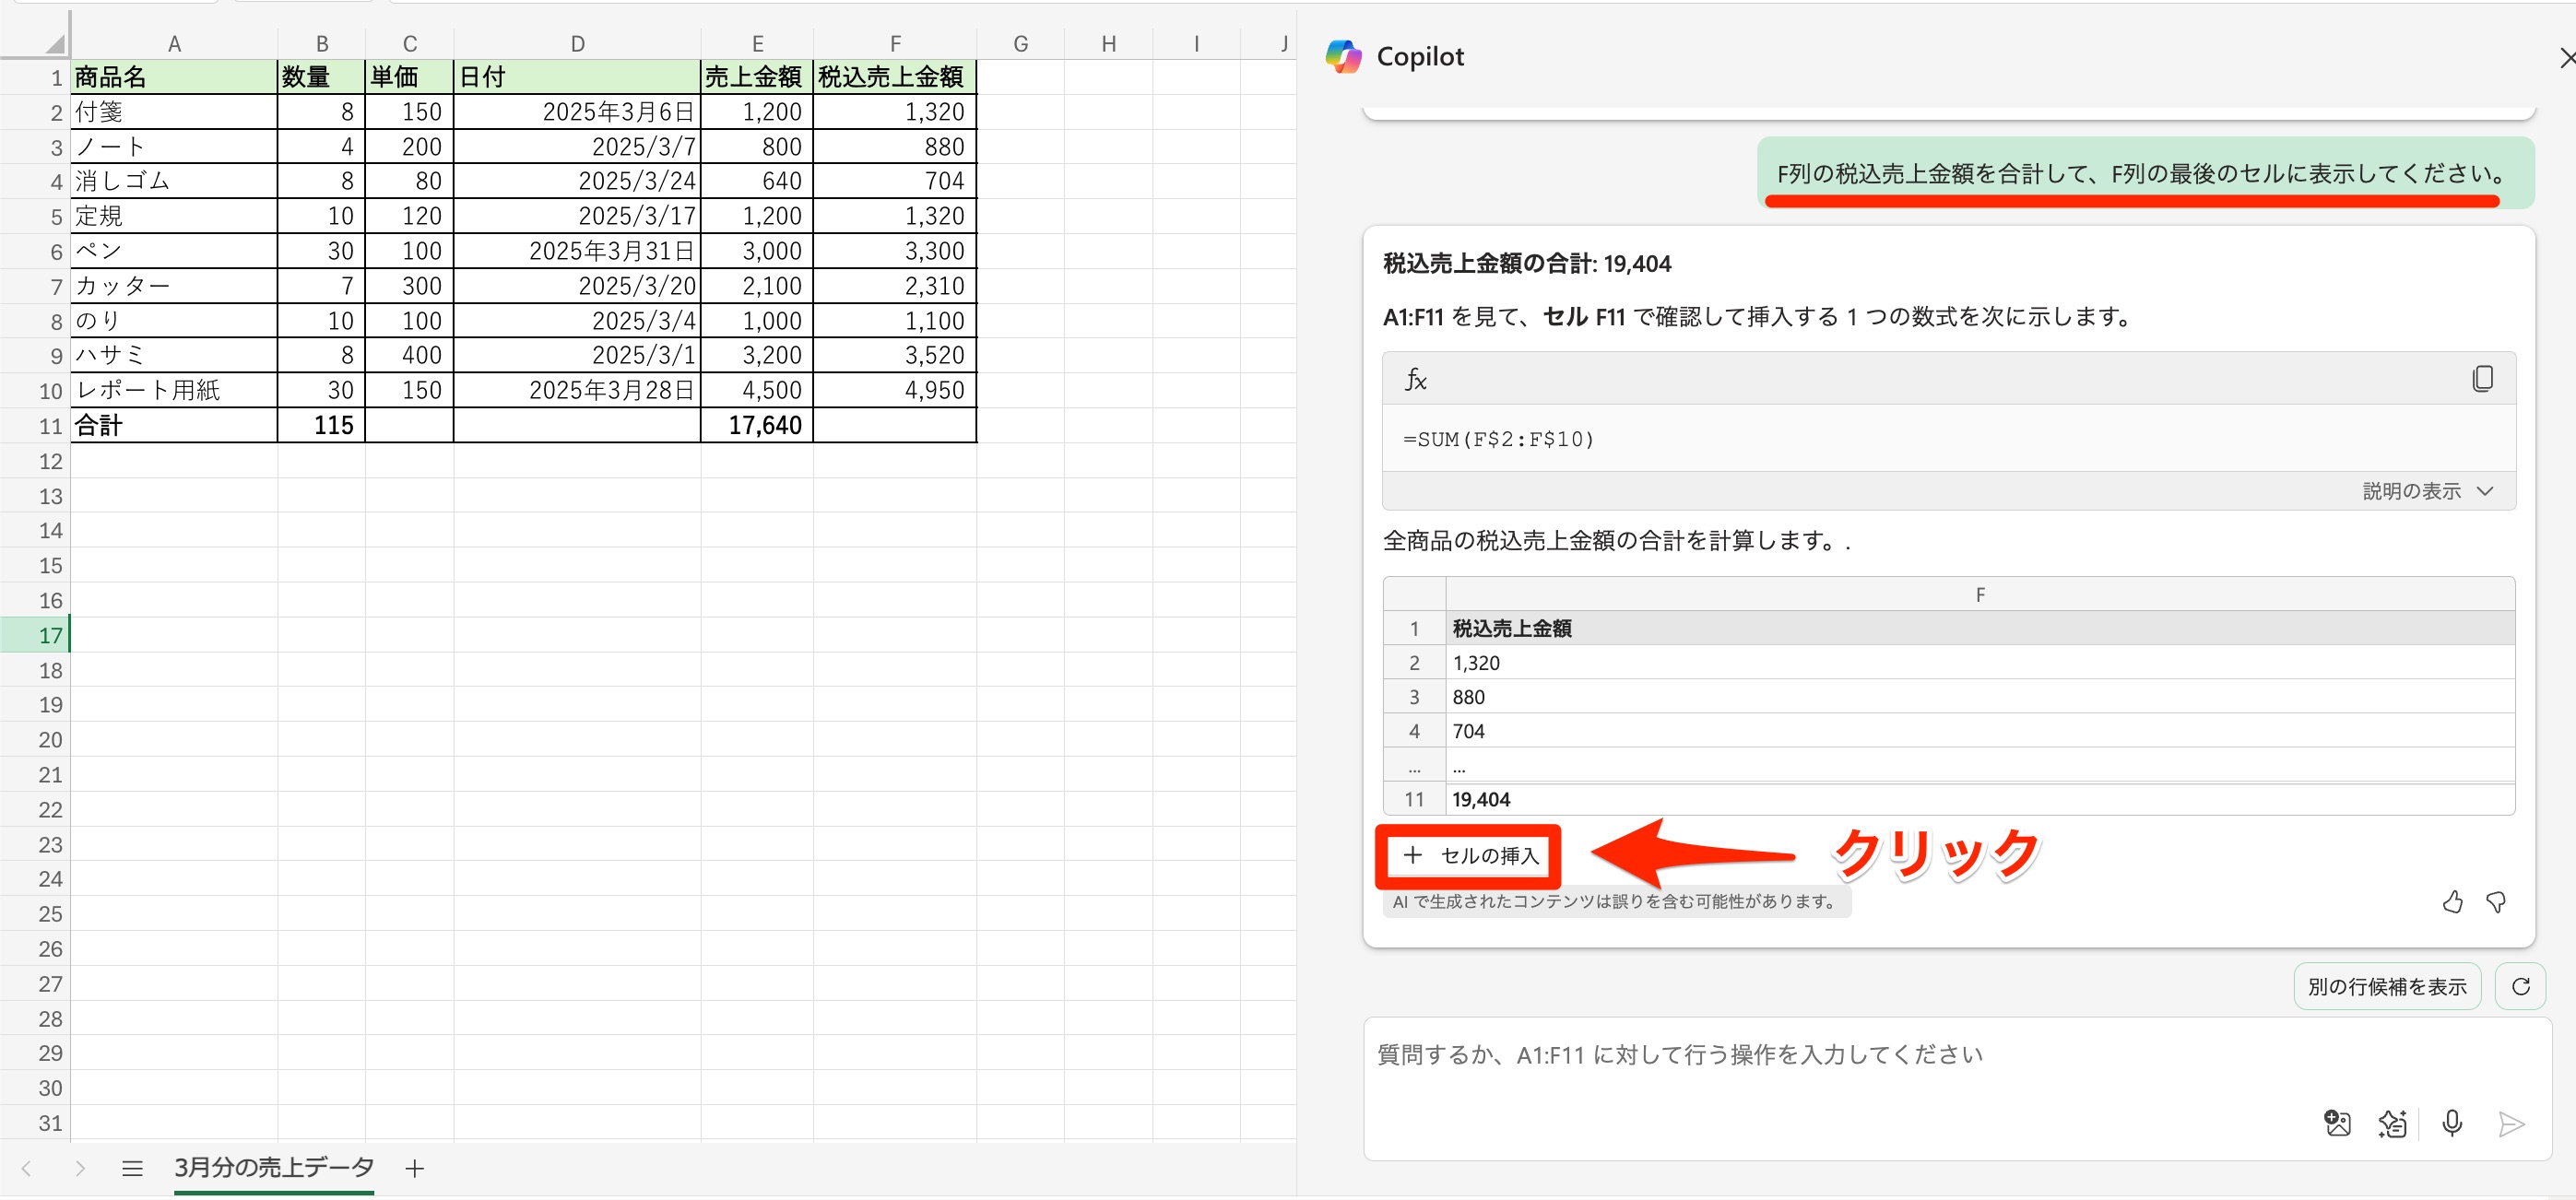
Task: Expand 説明の表示 explanation section
Action: click(2411, 491)
